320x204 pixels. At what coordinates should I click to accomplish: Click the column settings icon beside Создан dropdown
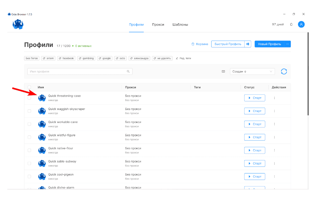pos(223,71)
